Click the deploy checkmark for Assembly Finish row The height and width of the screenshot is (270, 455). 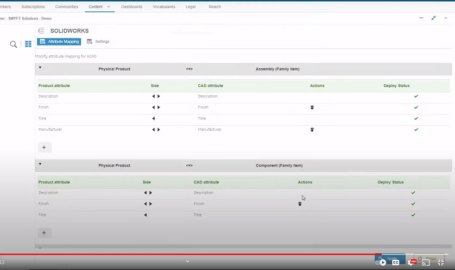point(416,107)
